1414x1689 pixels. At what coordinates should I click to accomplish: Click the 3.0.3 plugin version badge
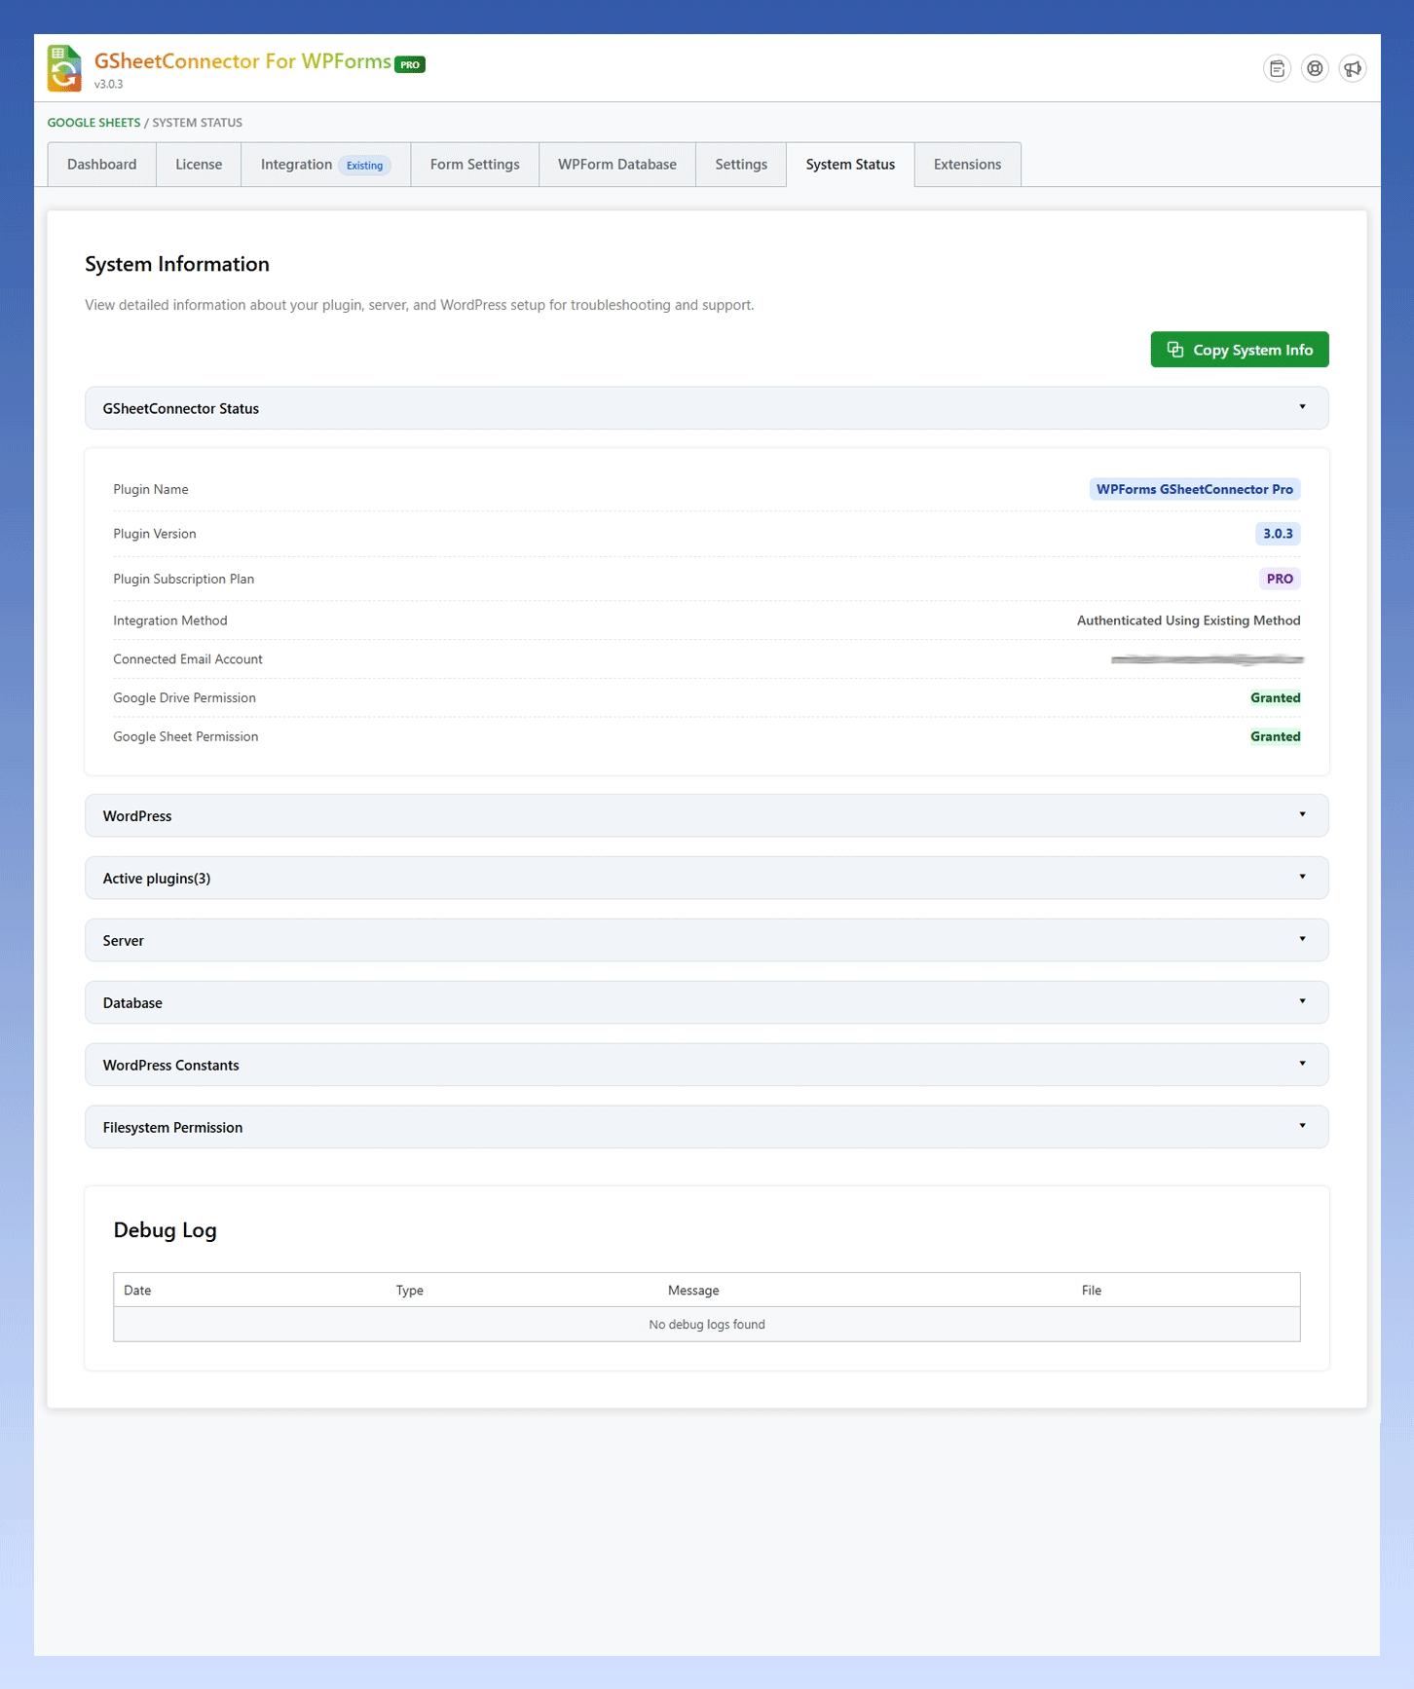click(1278, 534)
